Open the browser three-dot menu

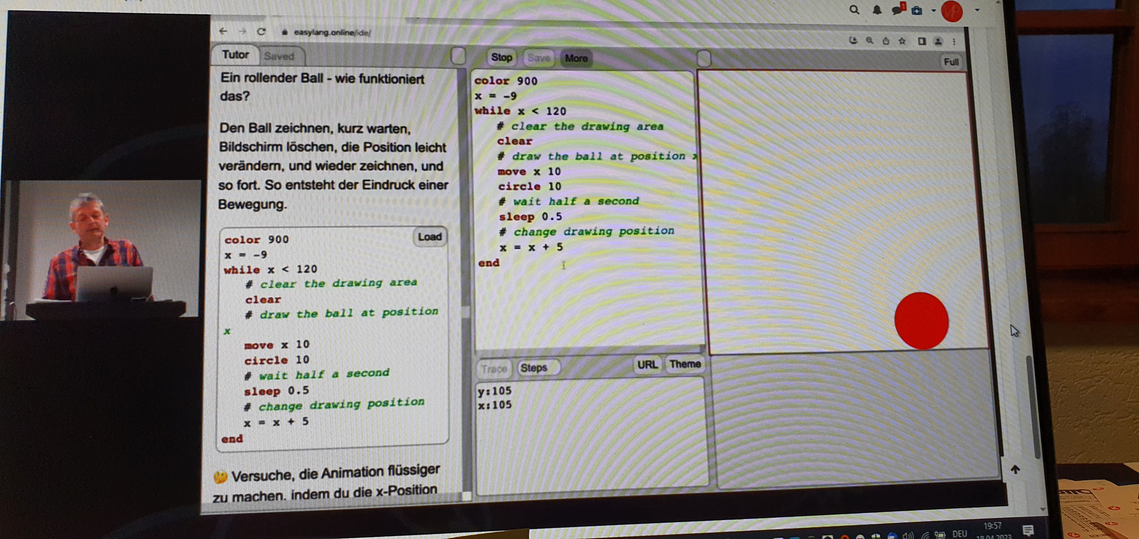[954, 41]
